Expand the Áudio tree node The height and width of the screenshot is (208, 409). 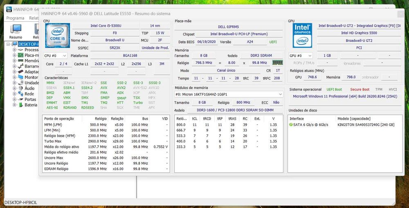click(14, 88)
